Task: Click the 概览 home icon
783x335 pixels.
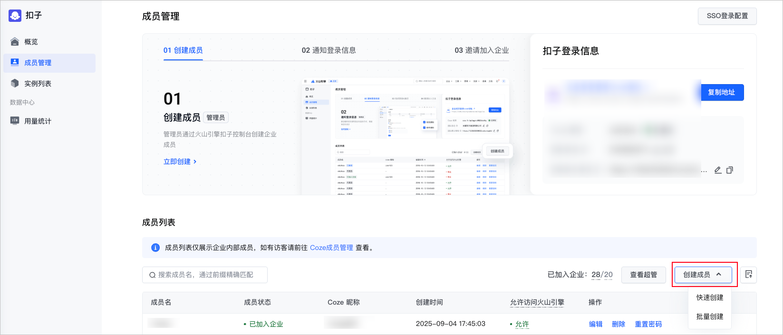Action: point(15,42)
